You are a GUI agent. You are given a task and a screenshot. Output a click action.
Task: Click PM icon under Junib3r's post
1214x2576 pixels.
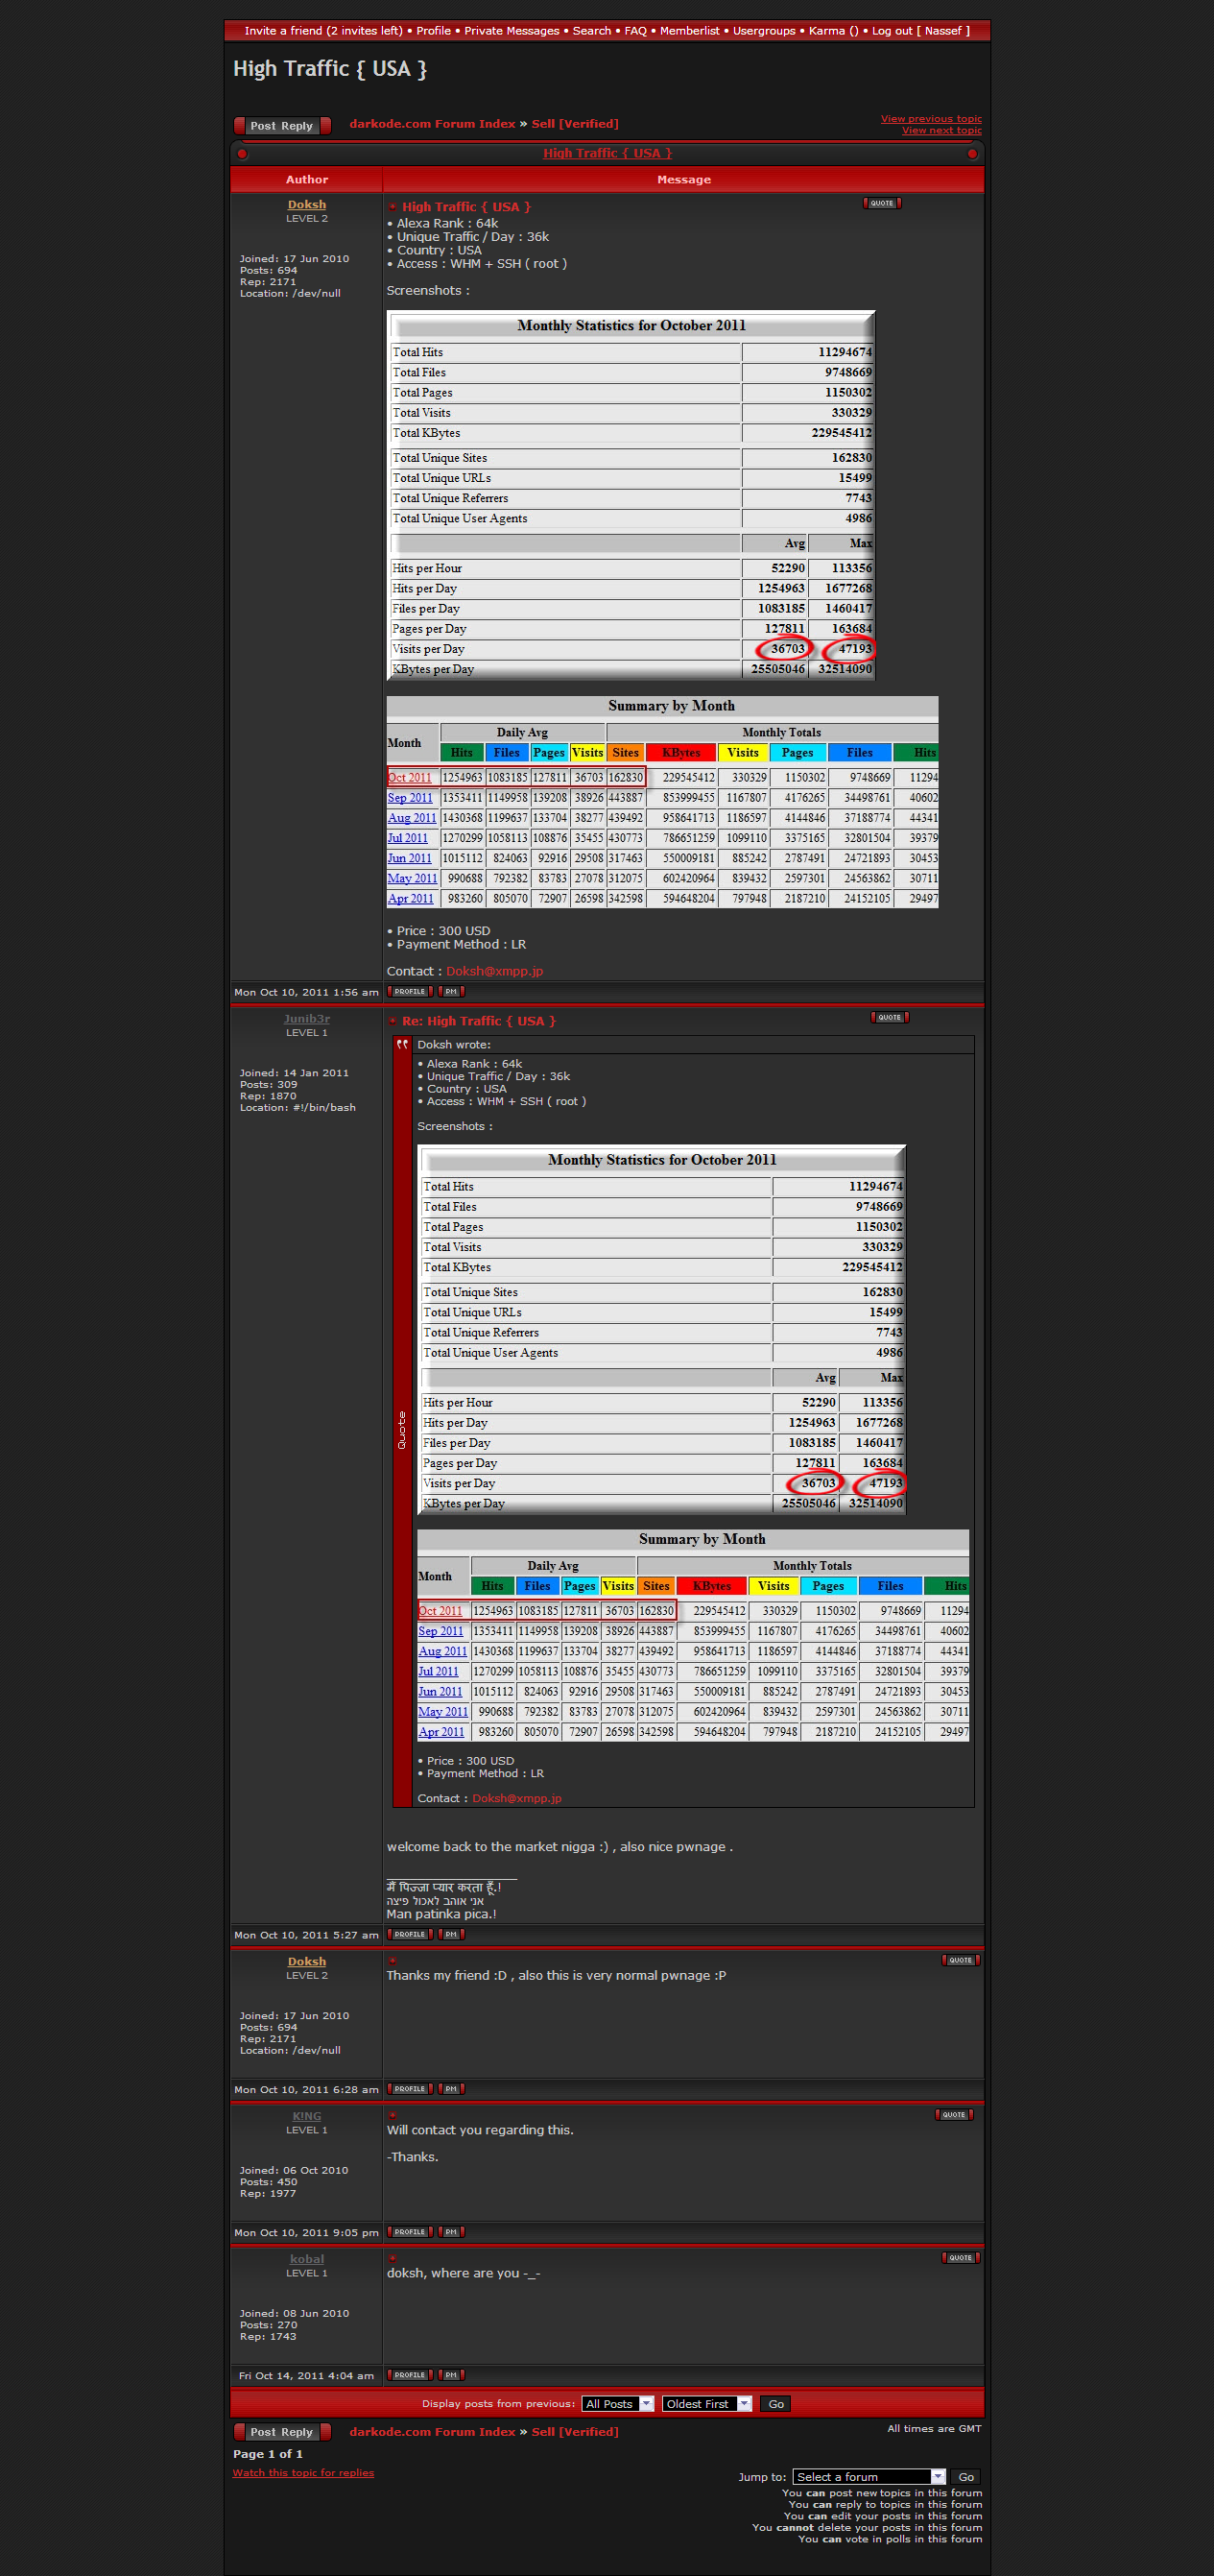click(452, 1934)
